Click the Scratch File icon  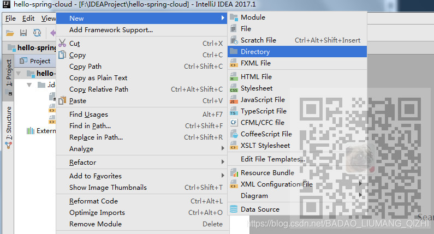point(234,40)
